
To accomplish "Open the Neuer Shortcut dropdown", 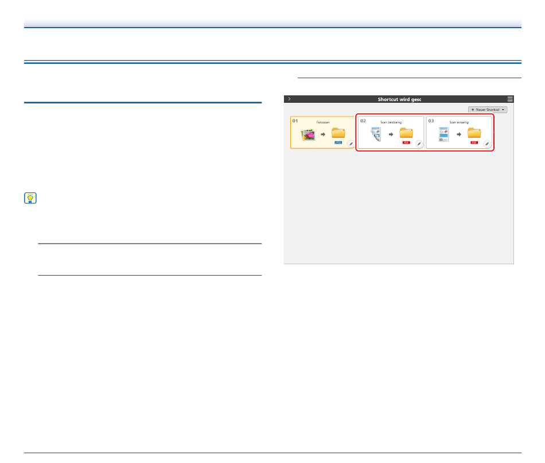I will click(x=488, y=110).
